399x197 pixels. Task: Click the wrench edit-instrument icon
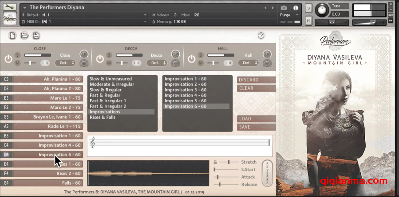[10, 7]
